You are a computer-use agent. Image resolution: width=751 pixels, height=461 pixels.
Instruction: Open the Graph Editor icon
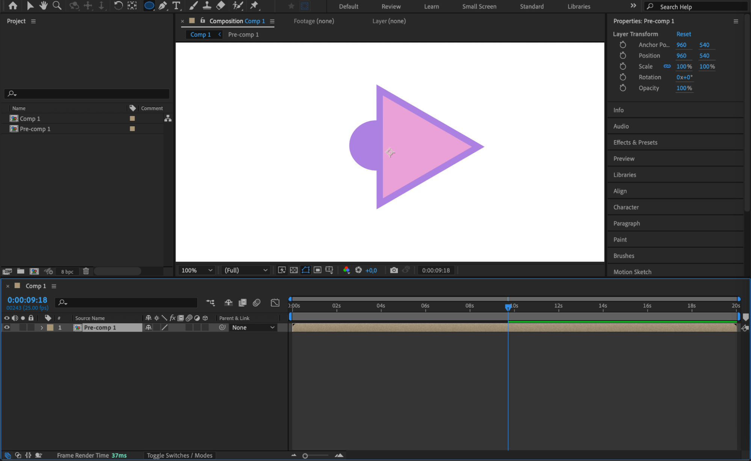coord(275,302)
